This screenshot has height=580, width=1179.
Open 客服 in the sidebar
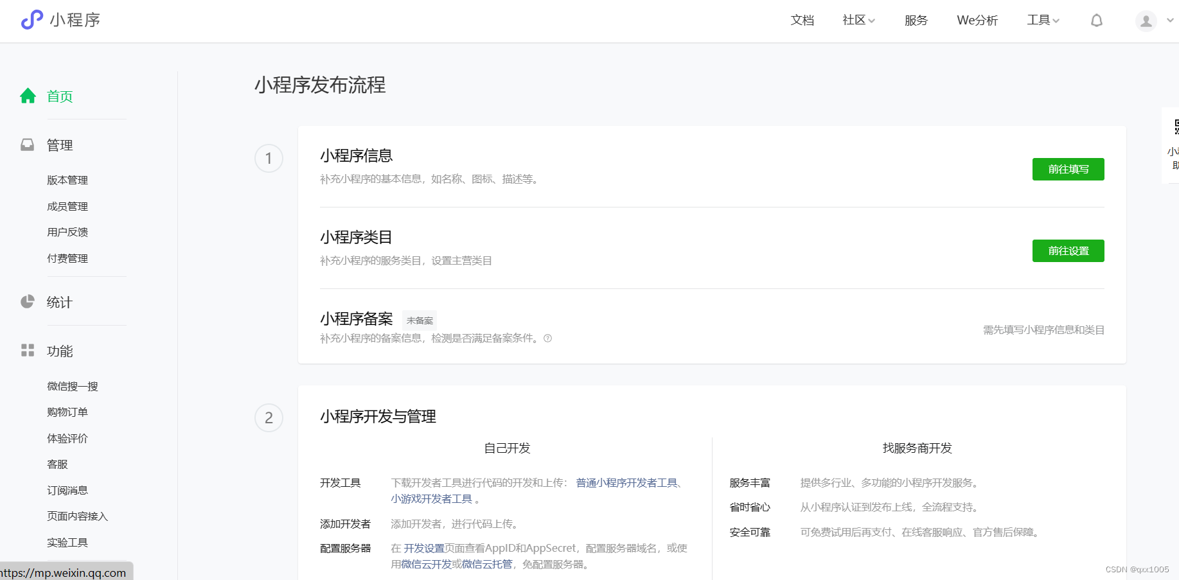click(57, 464)
